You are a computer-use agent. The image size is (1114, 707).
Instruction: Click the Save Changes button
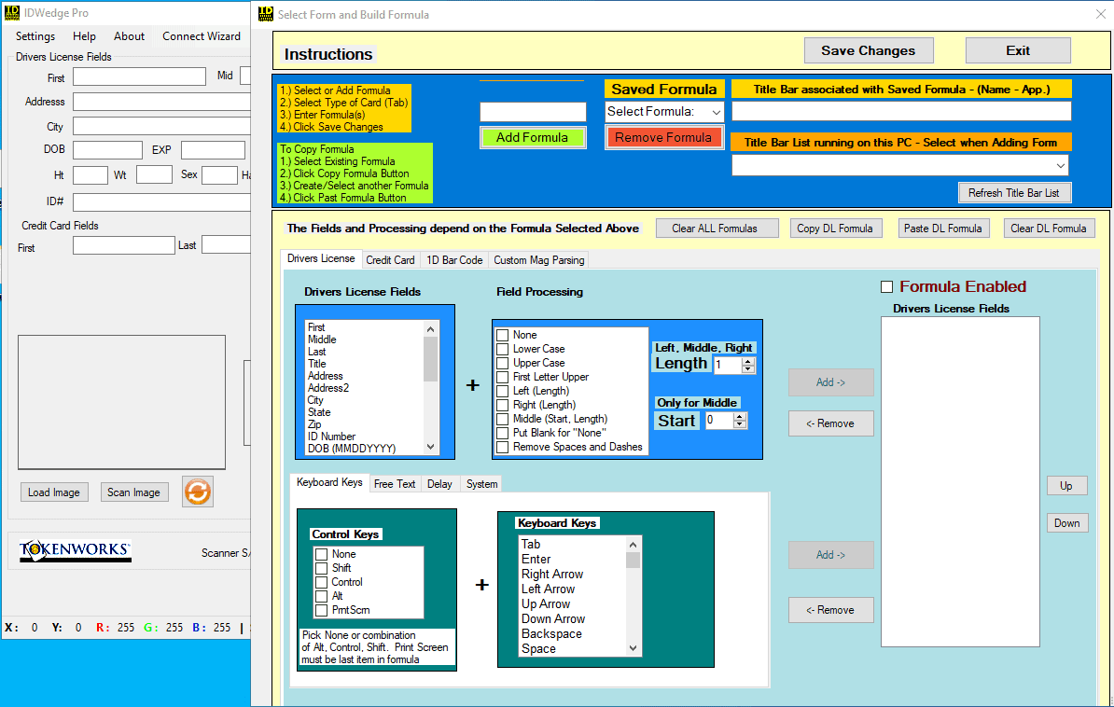click(869, 50)
